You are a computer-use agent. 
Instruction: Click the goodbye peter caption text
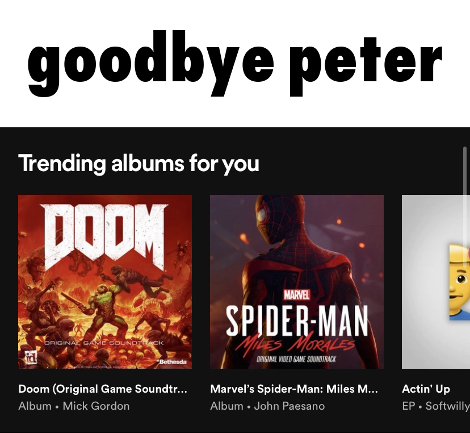click(235, 63)
